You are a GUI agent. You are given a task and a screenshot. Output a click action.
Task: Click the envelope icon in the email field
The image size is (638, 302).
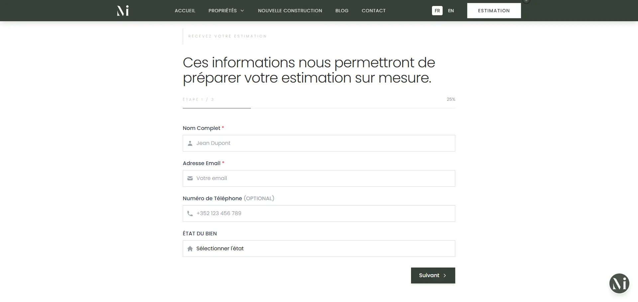coord(190,179)
